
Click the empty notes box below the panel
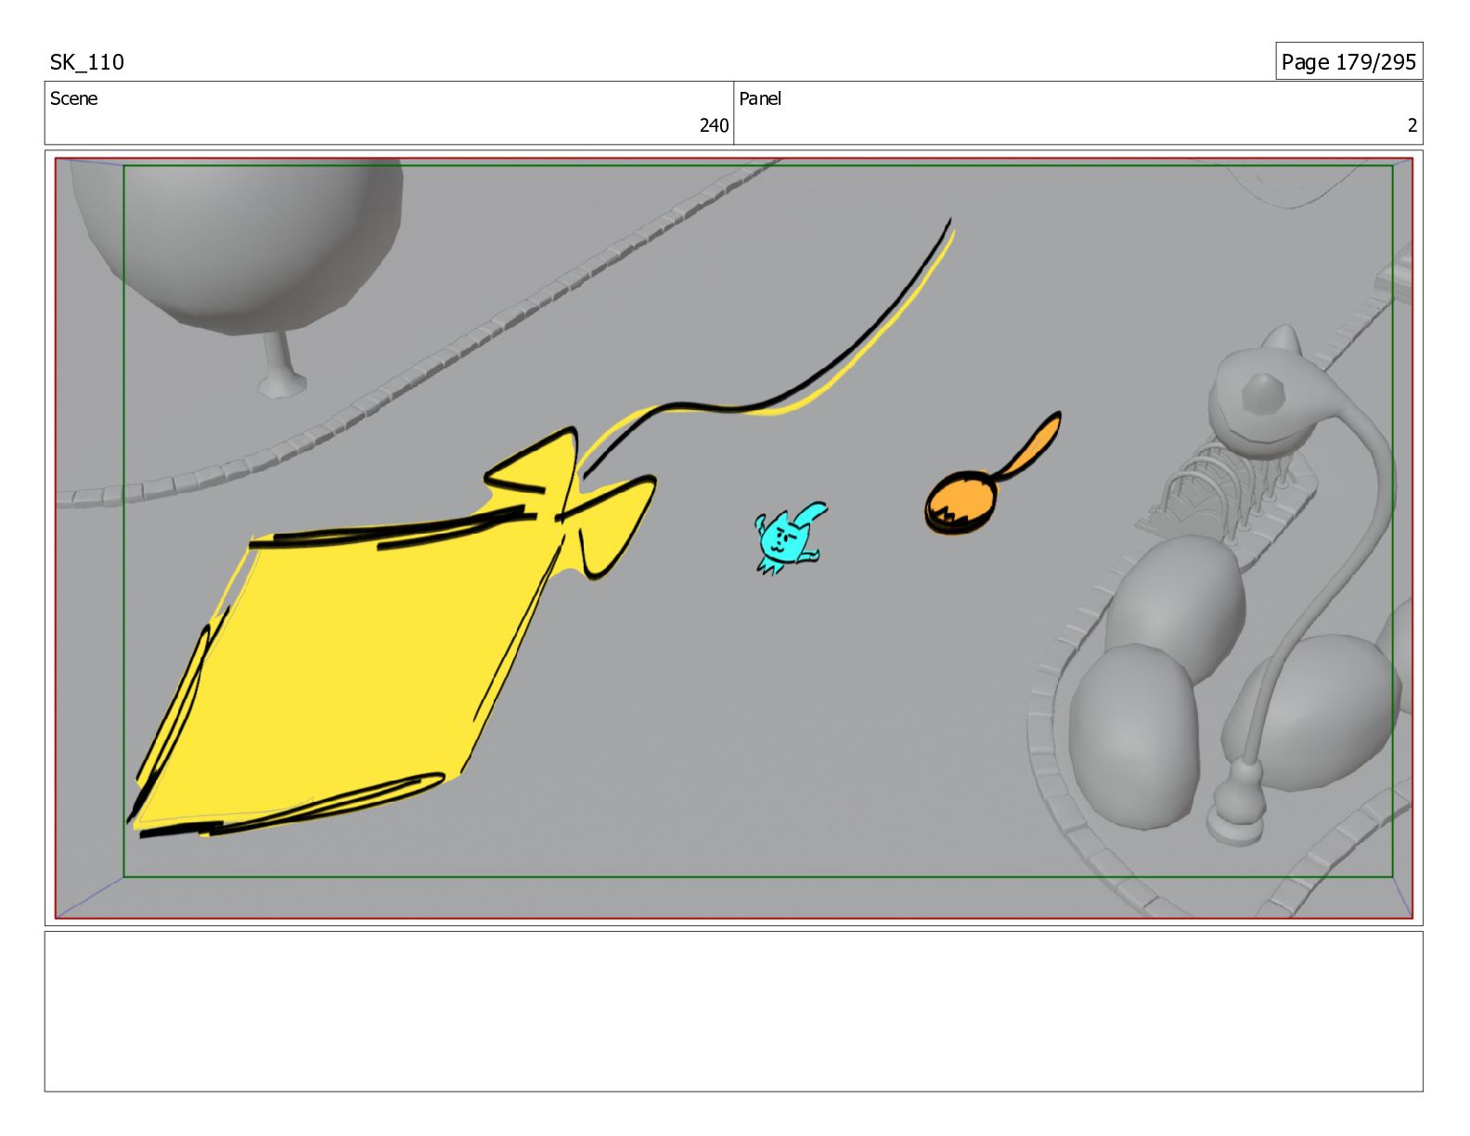coord(733,1012)
